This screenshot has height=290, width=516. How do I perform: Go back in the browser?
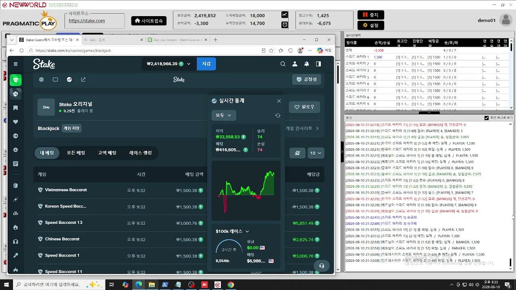(12, 50)
